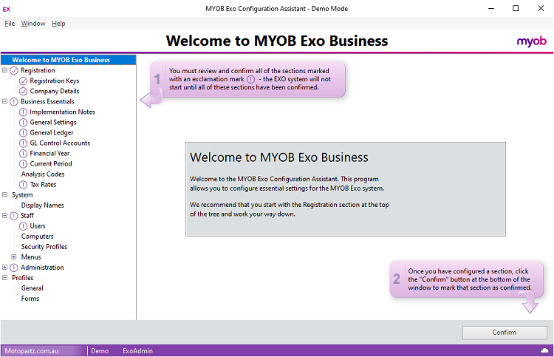Open Current Period in the tree
This screenshot has height=357, width=554.
tap(51, 163)
